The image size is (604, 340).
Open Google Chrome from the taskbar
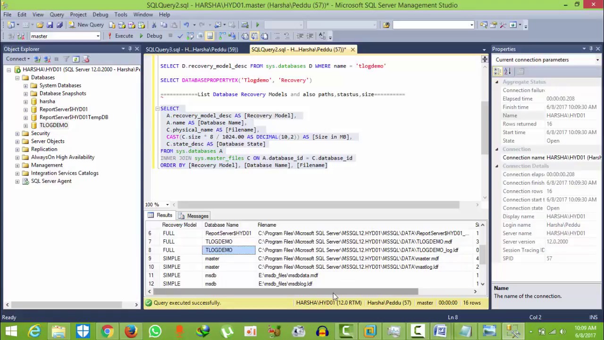pyautogui.click(x=107, y=331)
